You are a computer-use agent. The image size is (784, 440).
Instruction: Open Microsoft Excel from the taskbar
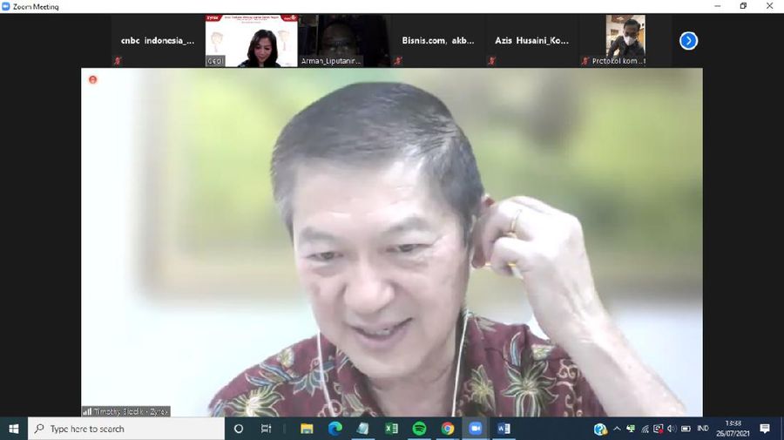coord(391,429)
